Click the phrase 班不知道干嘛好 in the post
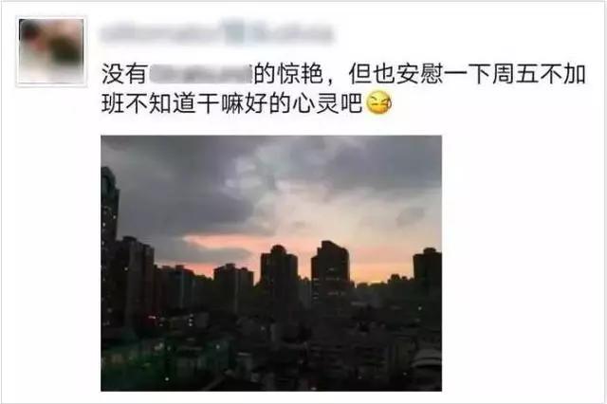The height and width of the screenshot is (404, 607). [185, 103]
